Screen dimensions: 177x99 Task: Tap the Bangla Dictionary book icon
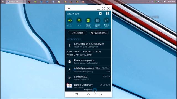click(69, 86)
